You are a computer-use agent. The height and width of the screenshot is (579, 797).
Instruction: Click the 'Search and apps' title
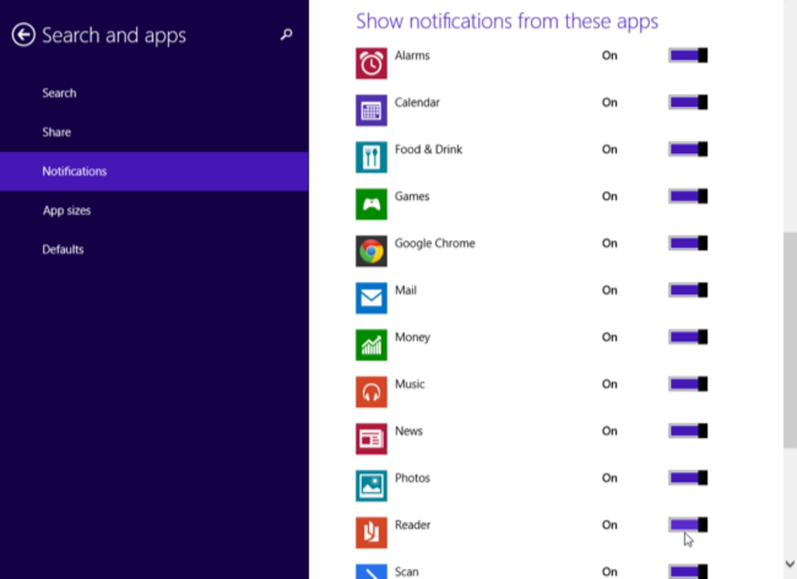pos(114,36)
